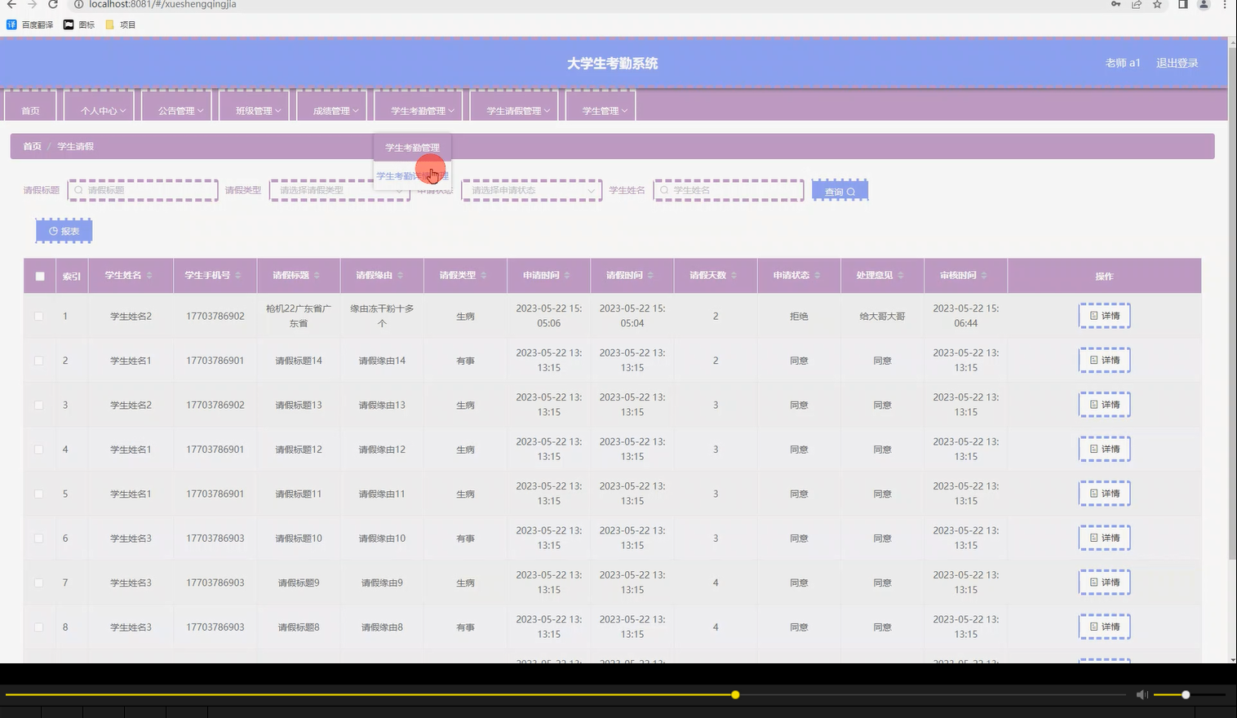Sort by 学生手机号 column arrows

click(238, 276)
